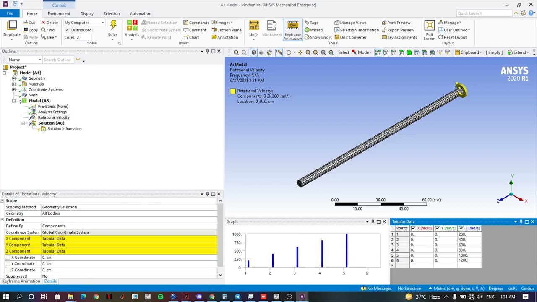The width and height of the screenshot is (537, 302).
Task: Click the Search Outline input field
Action: (x=58, y=60)
